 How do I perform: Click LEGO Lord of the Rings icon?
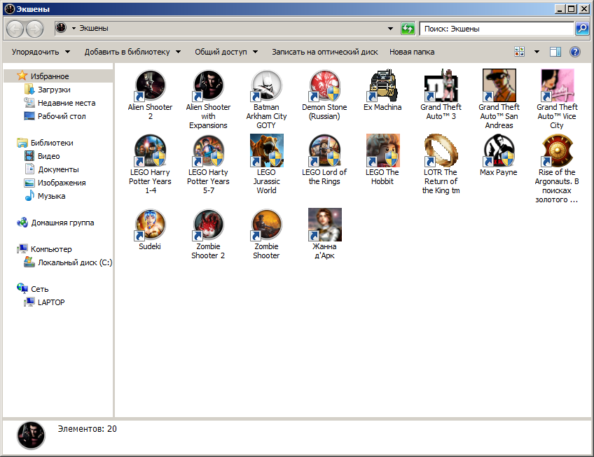pyautogui.click(x=324, y=150)
